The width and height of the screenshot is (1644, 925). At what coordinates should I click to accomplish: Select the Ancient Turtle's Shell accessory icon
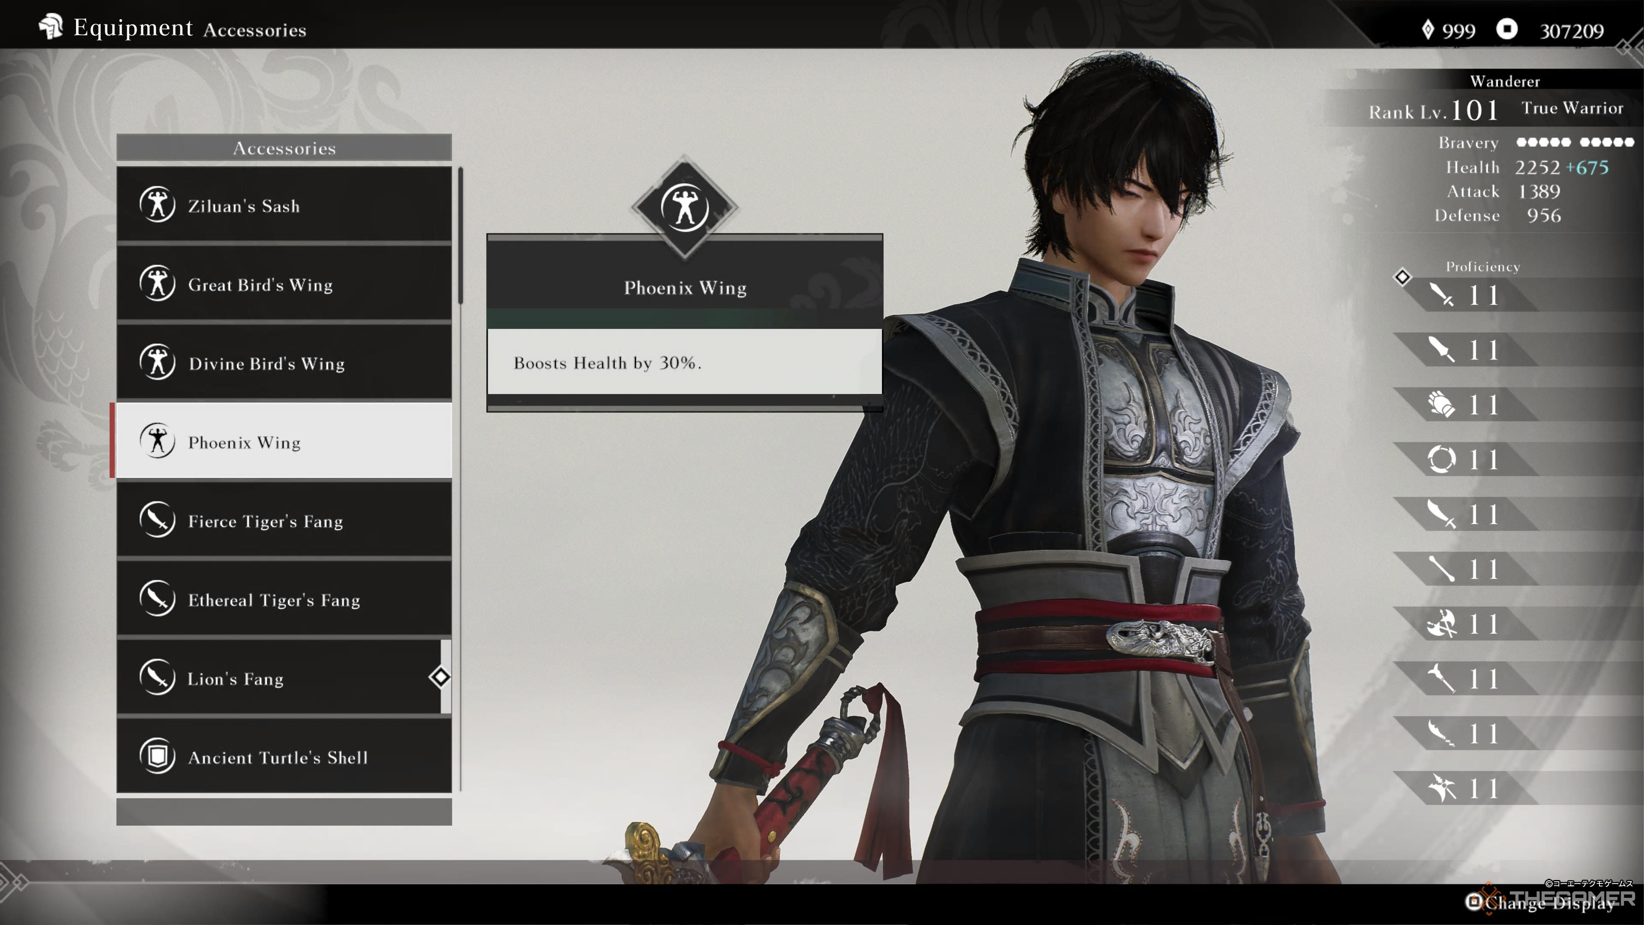[157, 757]
